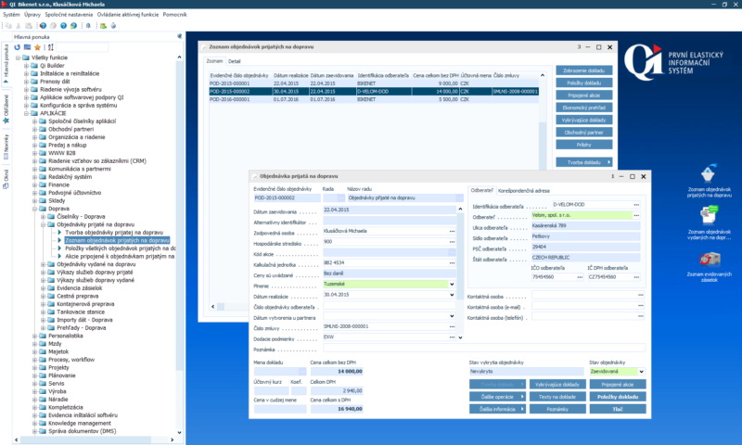
Task: Click ellipsis button beside IČO odberateľa field
Action: point(581,277)
